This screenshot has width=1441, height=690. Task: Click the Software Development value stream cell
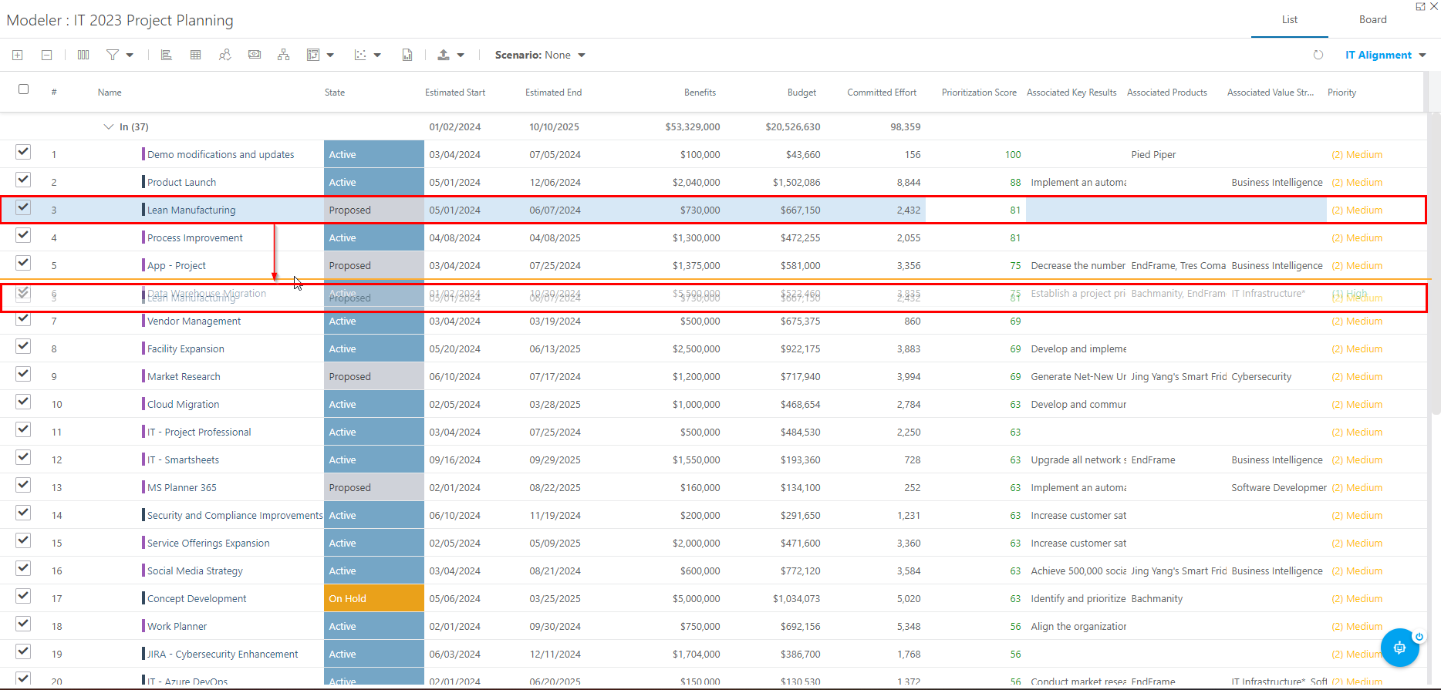point(1278,487)
